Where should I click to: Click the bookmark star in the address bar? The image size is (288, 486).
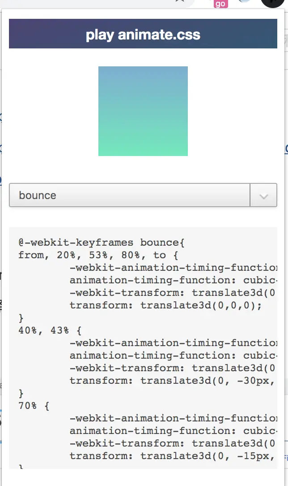[180, 2]
